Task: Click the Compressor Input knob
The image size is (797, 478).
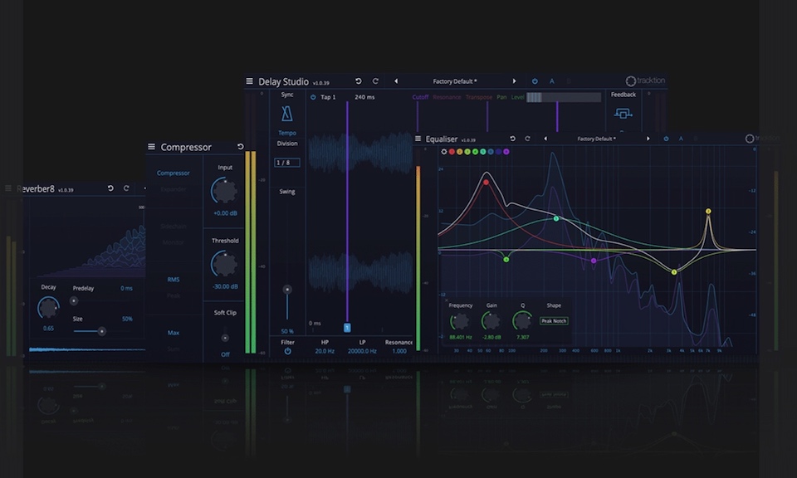Action: pyautogui.click(x=224, y=191)
